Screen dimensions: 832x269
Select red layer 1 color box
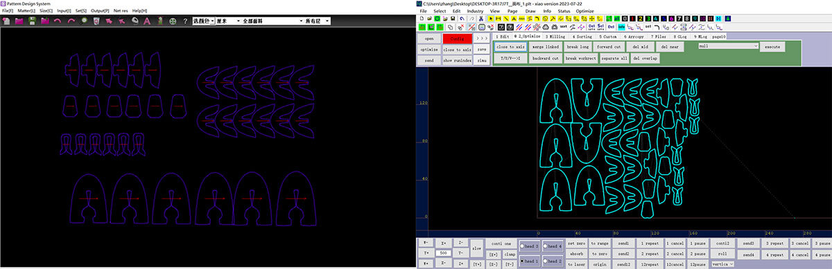click(x=632, y=19)
